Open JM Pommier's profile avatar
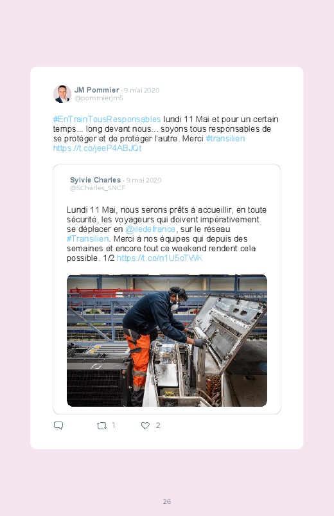This screenshot has height=516, width=334. click(62, 94)
